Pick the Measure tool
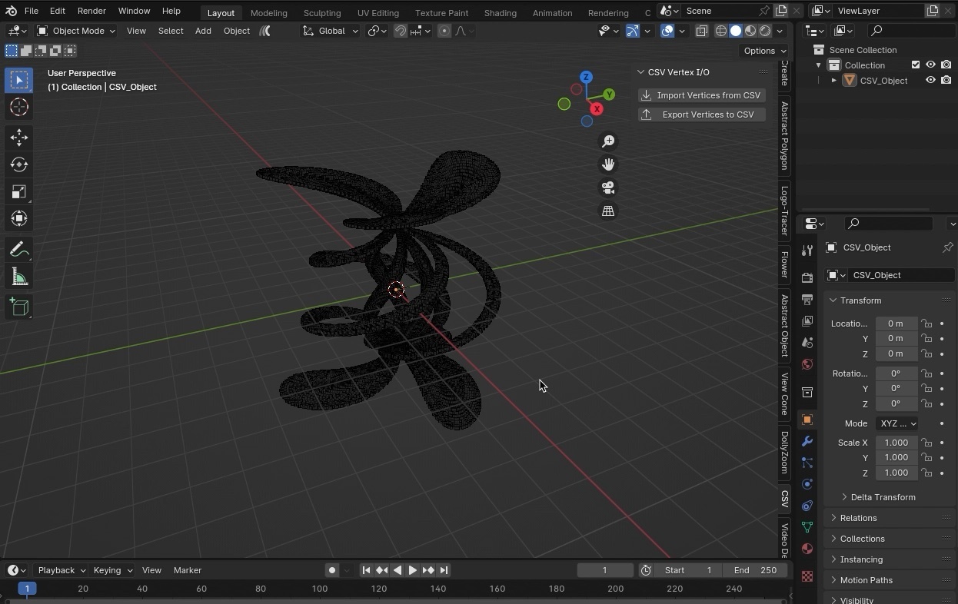This screenshot has height=604, width=958. click(18, 277)
